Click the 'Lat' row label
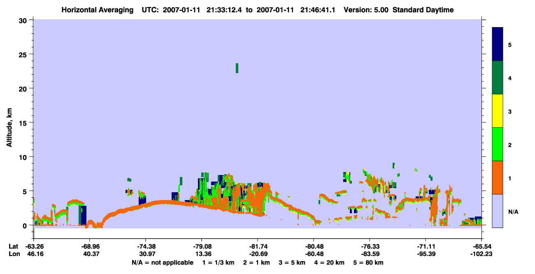The width and height of the screenshot is (535, 274). [x=14, y=246]
